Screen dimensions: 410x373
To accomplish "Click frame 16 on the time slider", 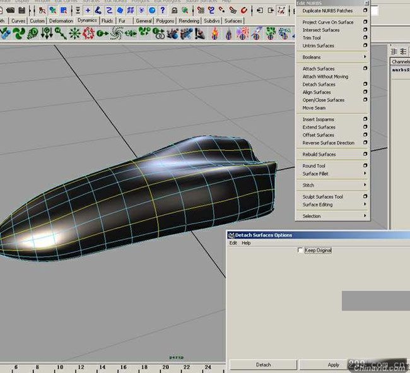I will click(124, 367).
